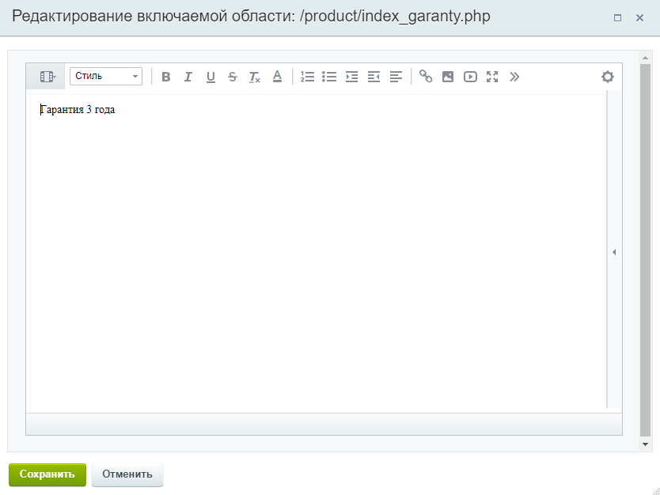Toggle bold formatting
Image resolution: width=660 pixels, height=495 pixels.
point(166,77)
